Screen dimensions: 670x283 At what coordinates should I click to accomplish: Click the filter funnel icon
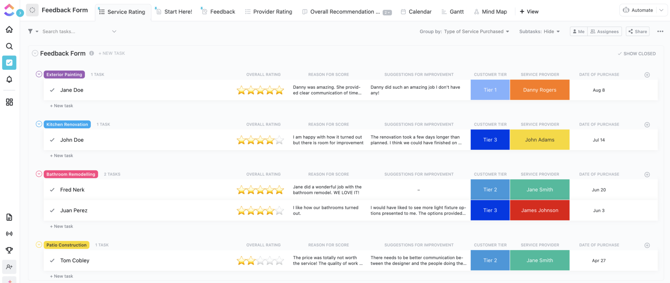click(x=30, y=31)
